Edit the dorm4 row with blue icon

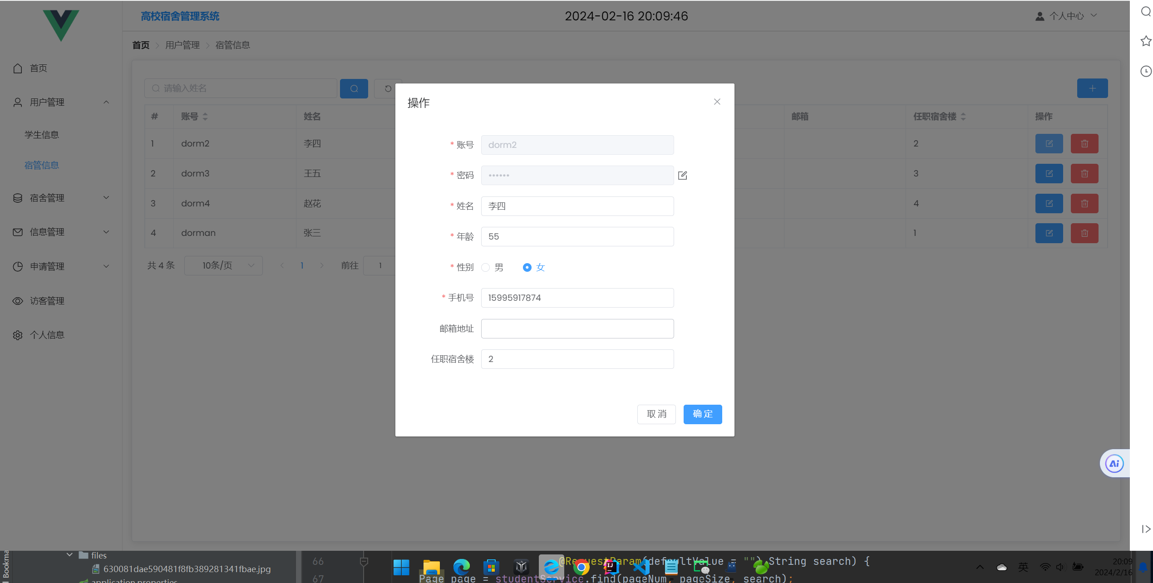[x=1049, y=203]
